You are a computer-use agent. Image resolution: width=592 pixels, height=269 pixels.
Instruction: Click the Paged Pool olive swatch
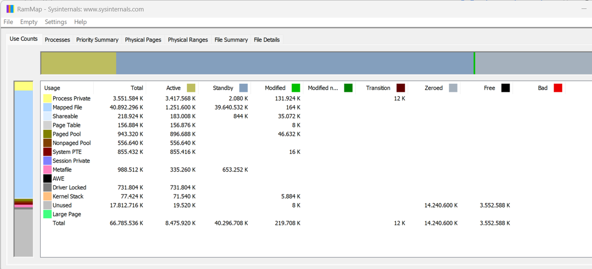point(47,134)
